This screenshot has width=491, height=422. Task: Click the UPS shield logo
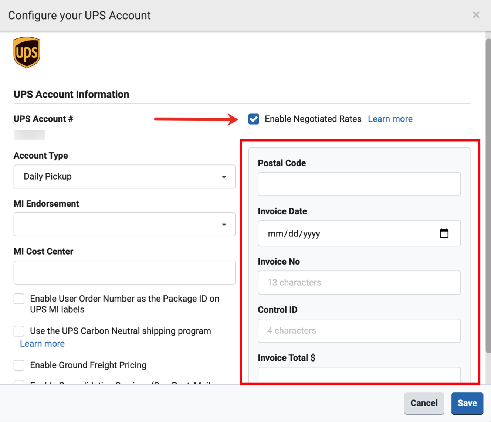pos(27,52)
